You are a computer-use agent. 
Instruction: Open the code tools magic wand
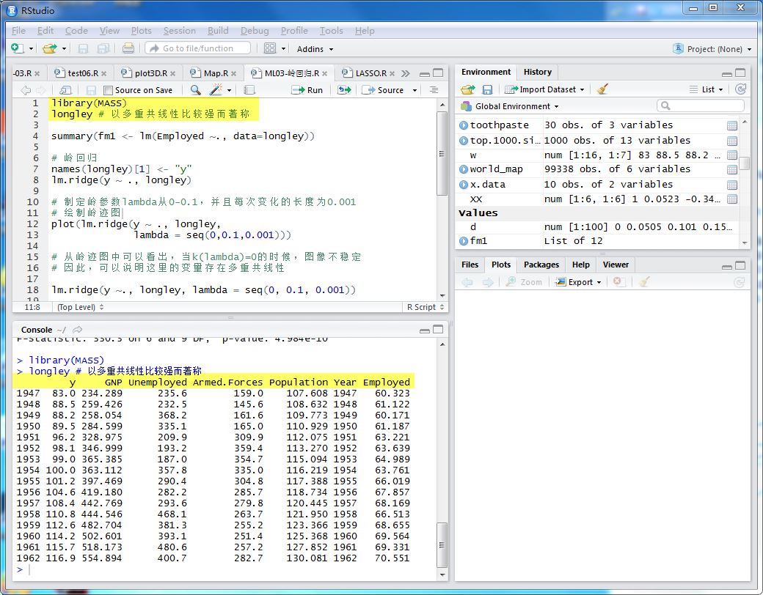(x=216, y=90)
